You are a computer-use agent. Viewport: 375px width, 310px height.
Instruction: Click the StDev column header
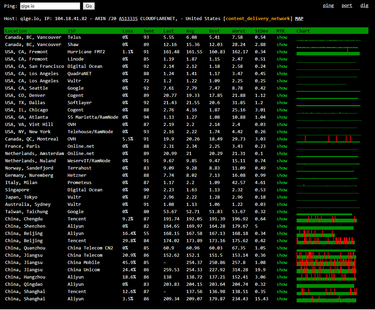tap(262, 31)
